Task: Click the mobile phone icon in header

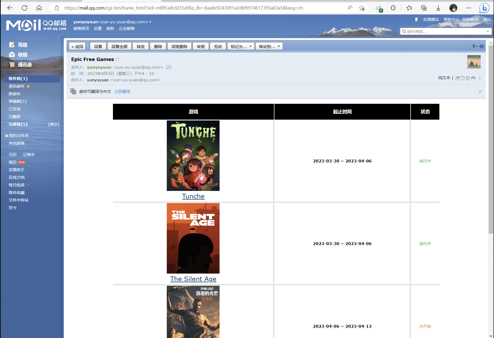Action: 416,20
